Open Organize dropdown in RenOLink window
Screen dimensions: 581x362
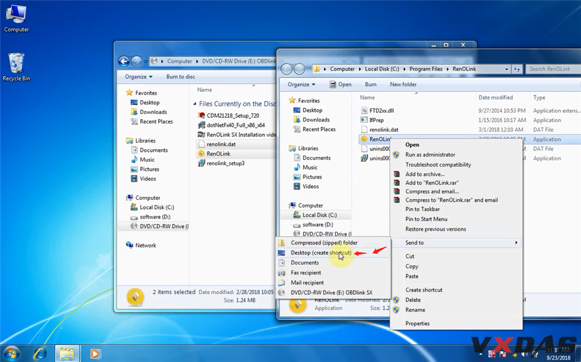[x=301, y=84]
